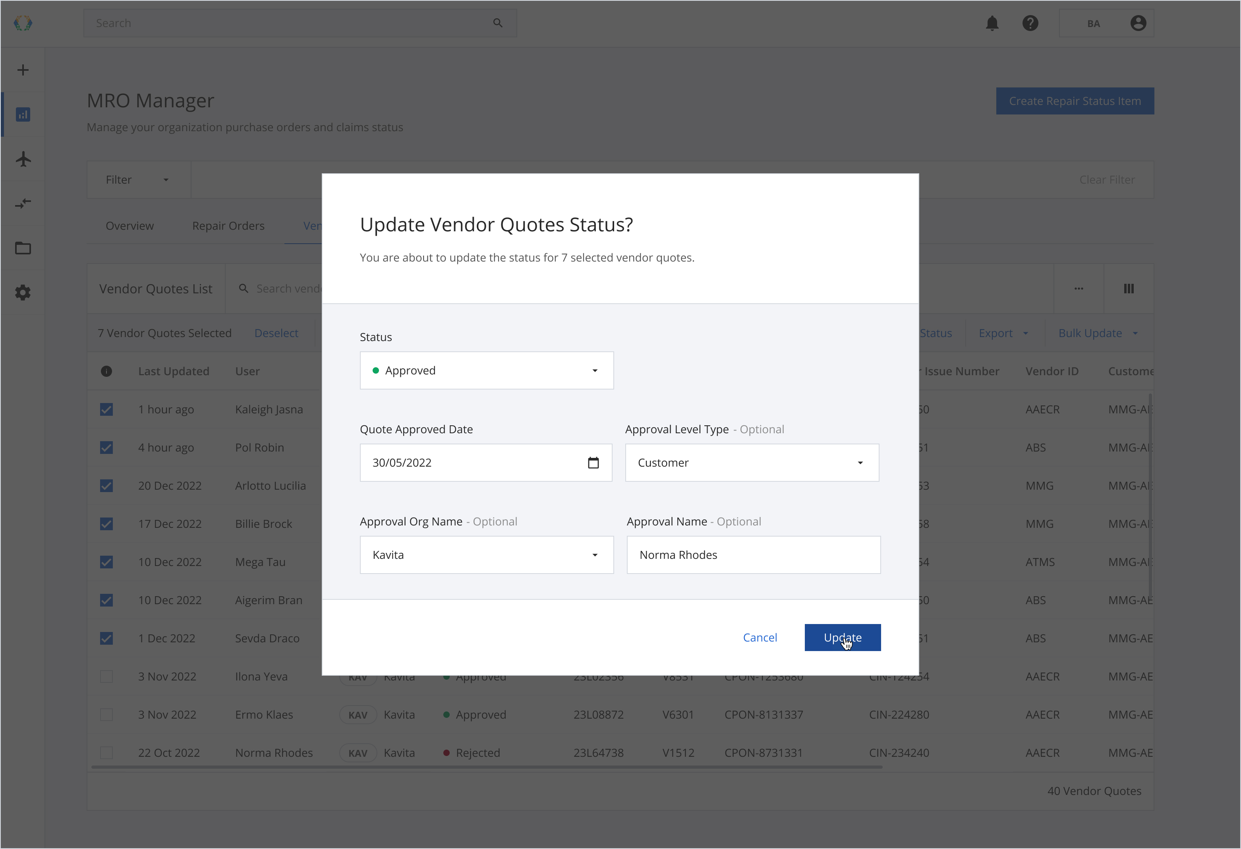Uncheck the Pol Robin row checkbox

[106, 448]
